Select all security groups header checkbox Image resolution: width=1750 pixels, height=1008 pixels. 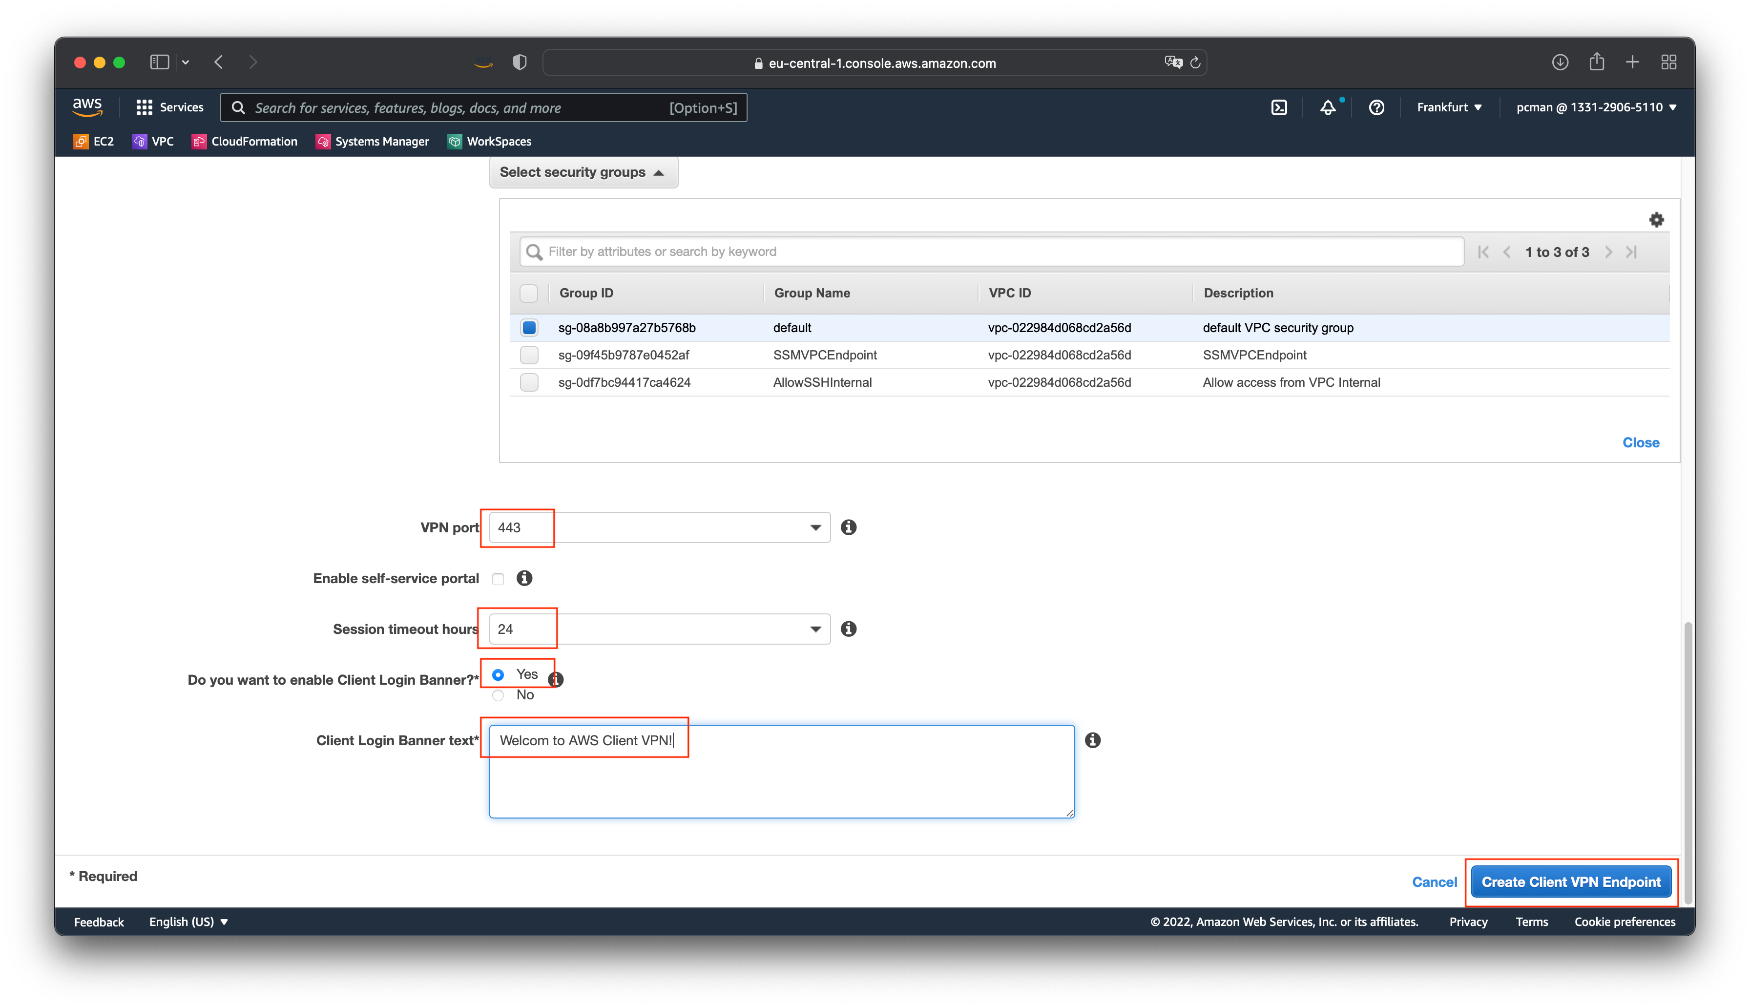coord(529,293)
